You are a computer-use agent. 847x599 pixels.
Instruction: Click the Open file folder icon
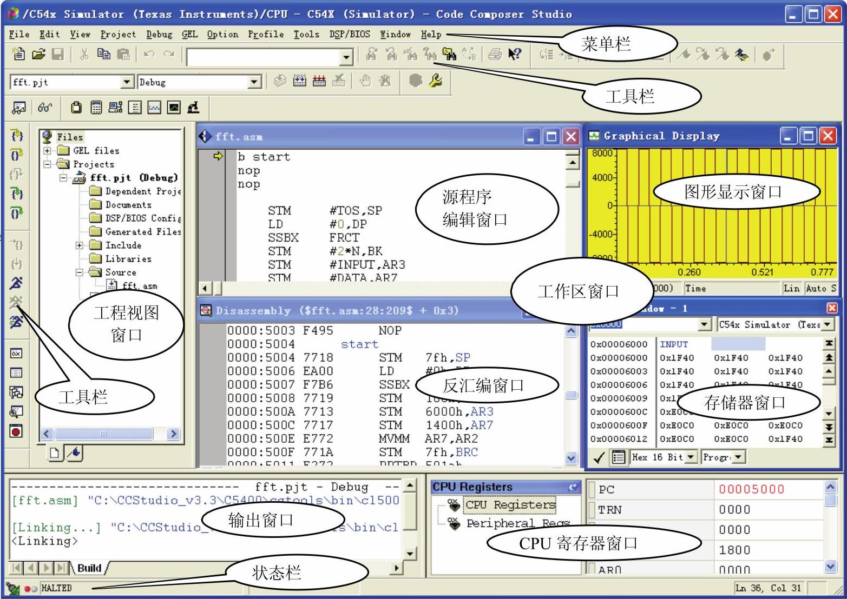point(38,54)
